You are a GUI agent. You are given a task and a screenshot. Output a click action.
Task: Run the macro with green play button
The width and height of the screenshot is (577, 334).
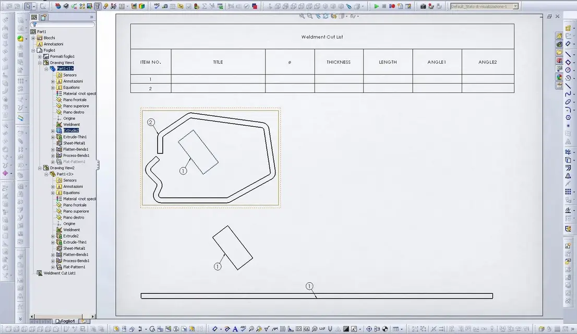coord(376,6)
